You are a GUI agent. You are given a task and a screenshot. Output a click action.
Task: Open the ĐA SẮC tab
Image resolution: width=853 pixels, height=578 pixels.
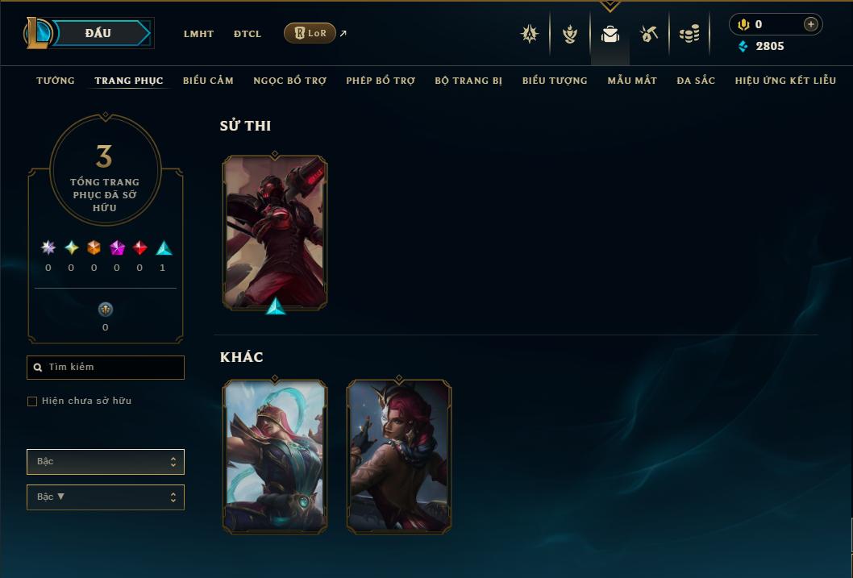[696, 81]
